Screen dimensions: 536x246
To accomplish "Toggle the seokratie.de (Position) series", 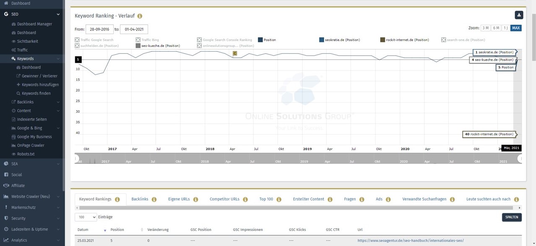I will pyautogui.click(x=340, y=40).
